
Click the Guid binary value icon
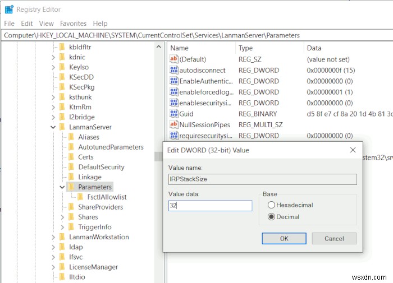(x=173, y=114)
